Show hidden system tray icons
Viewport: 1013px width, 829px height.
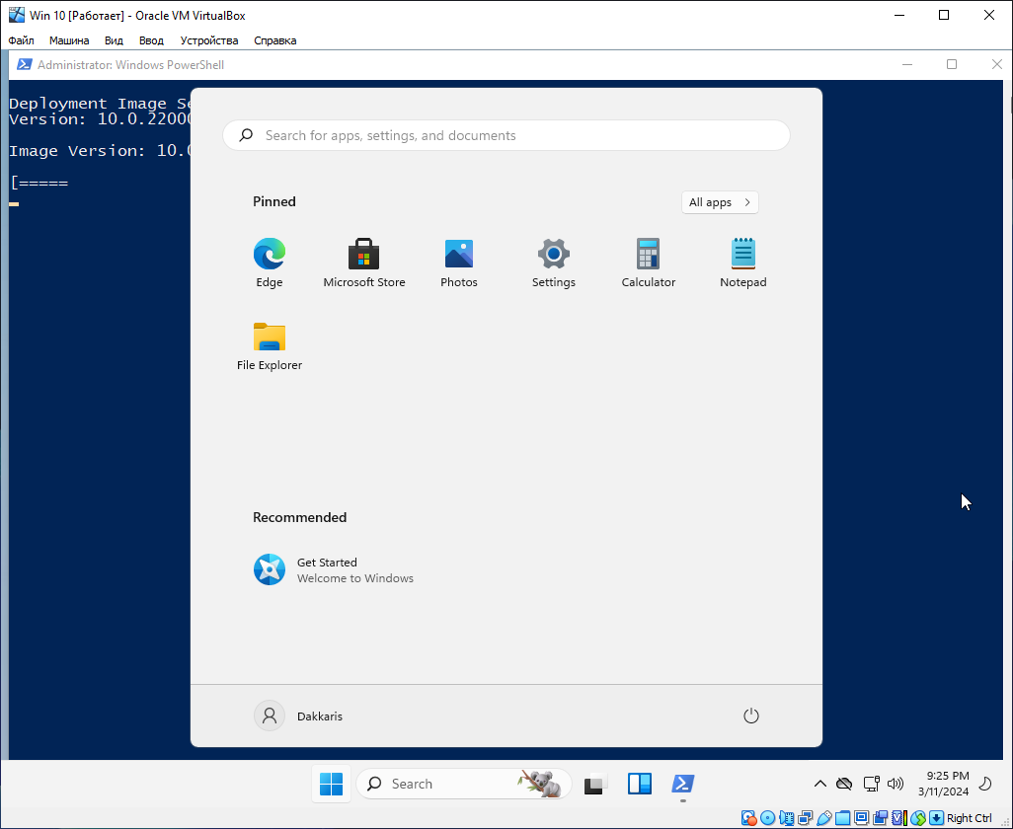[x=819, y=784]
